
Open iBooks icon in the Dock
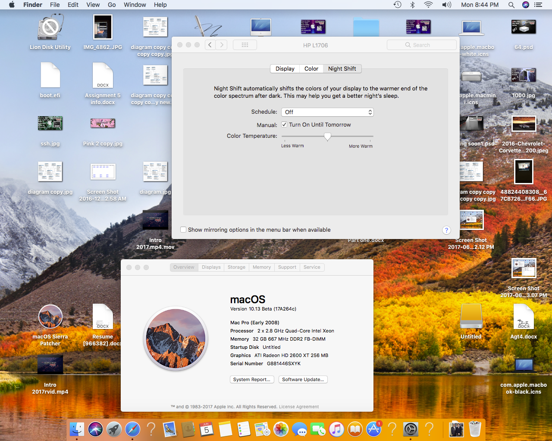click(x=355, y=429)
